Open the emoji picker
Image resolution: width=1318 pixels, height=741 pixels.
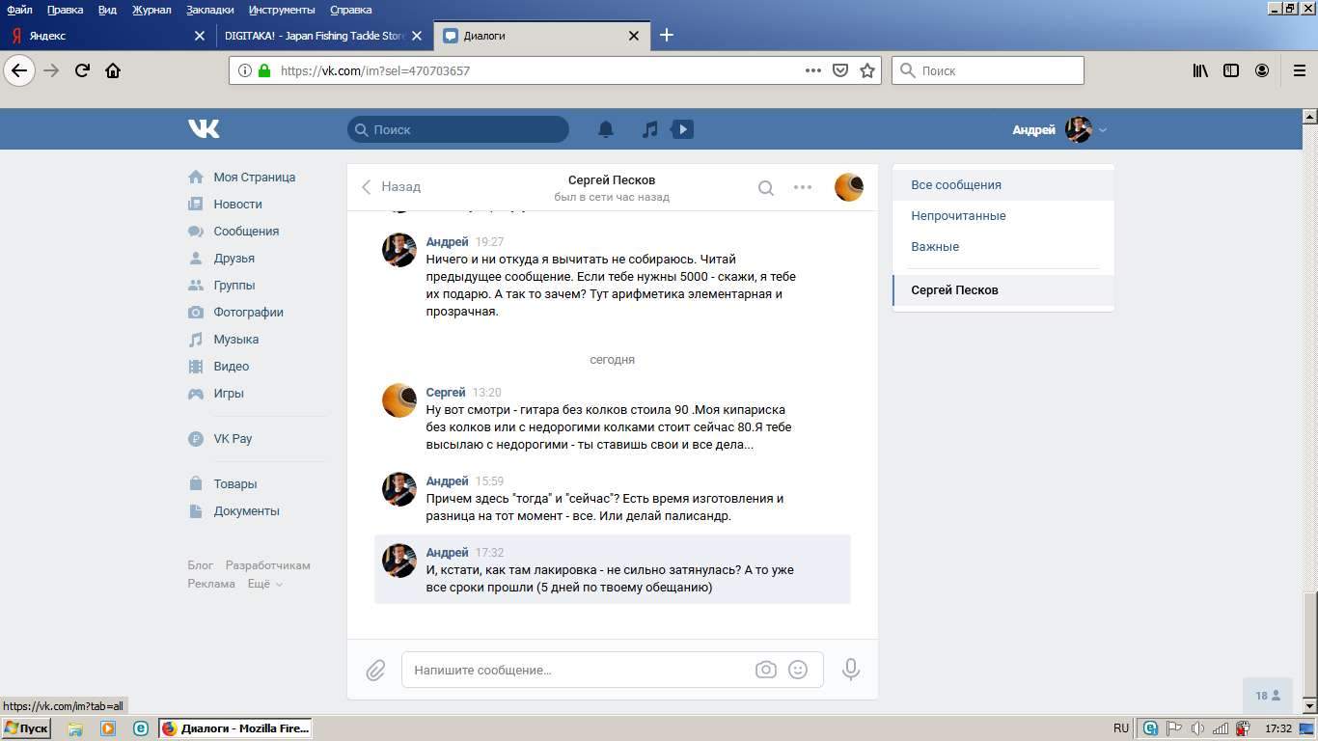798,670
